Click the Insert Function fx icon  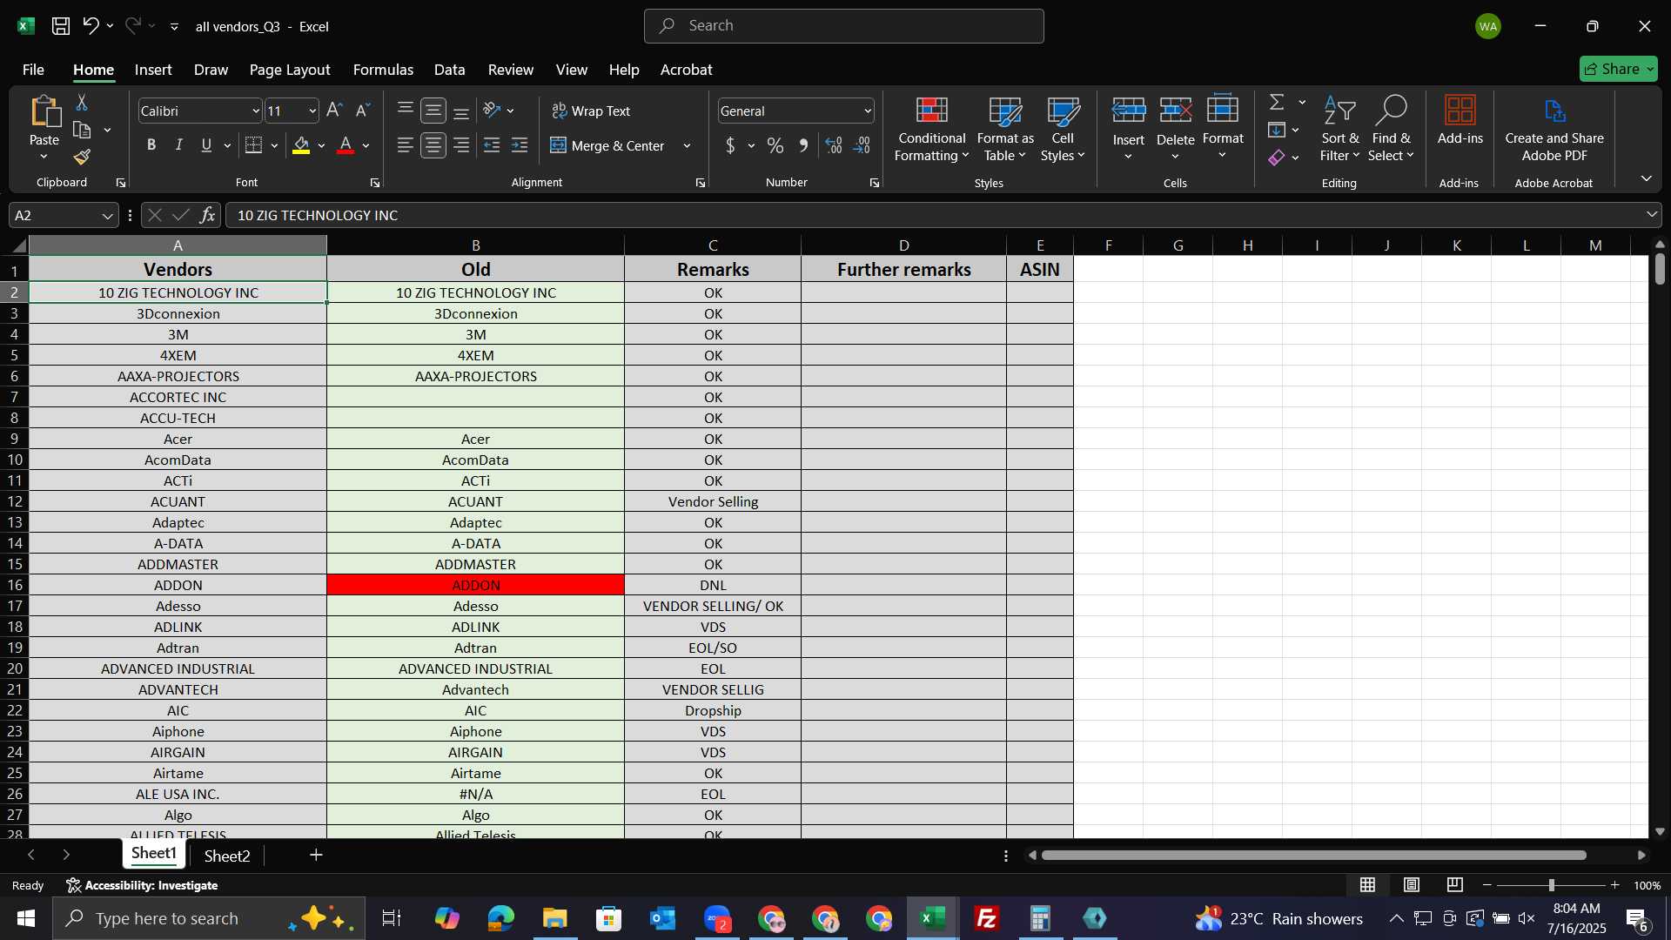tap(207, 215)
